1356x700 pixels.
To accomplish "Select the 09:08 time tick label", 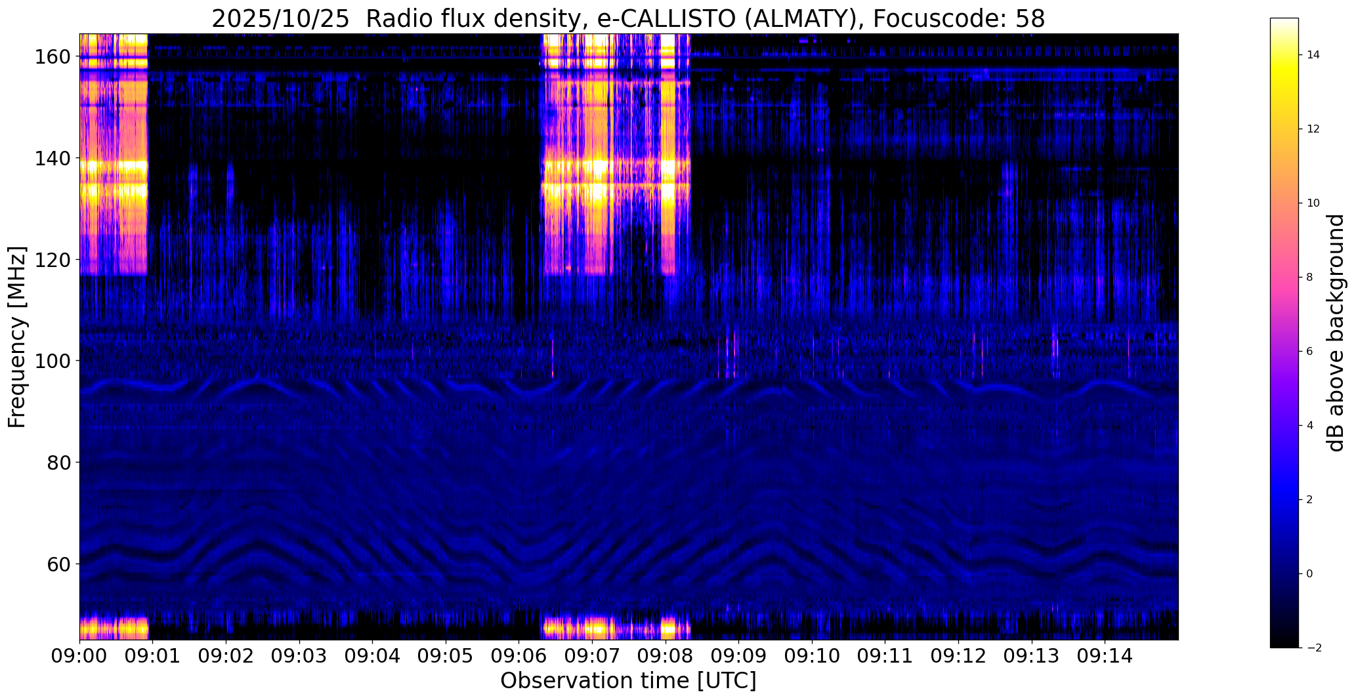I will (x=666, y=655).
